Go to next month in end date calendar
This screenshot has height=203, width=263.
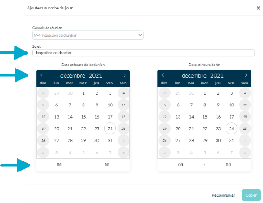click(246, 75)
